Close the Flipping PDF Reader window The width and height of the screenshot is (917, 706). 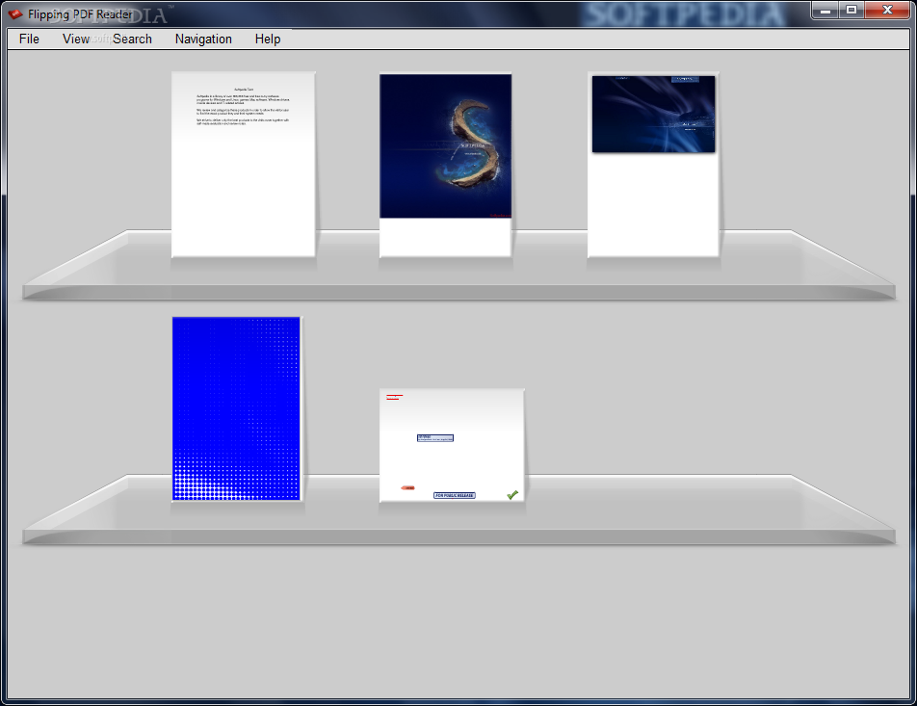(886, 10)
